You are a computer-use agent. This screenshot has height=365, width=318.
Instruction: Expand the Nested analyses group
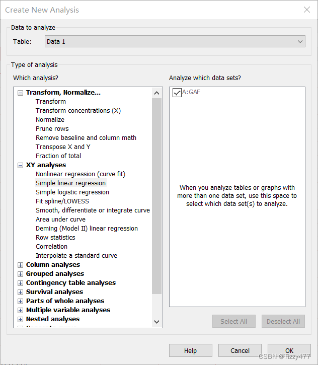21,319
